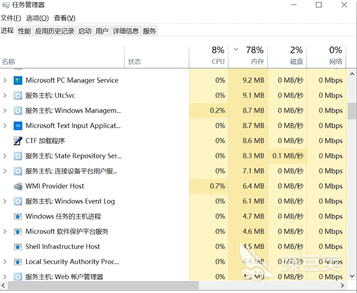357x293 pixels.
Task: Switch to the 详细信息 tab
Action: pyautogui.click(x=125, y=31)
